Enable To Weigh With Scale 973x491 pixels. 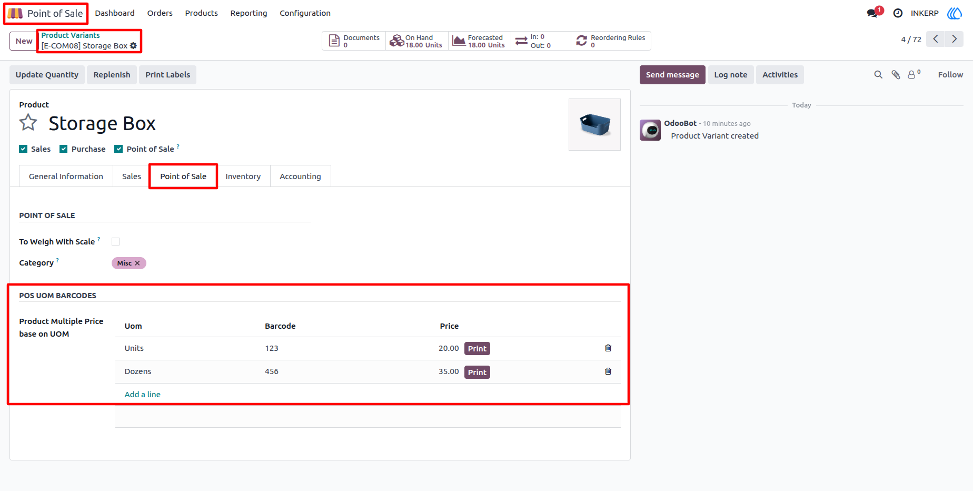(116, 242)
